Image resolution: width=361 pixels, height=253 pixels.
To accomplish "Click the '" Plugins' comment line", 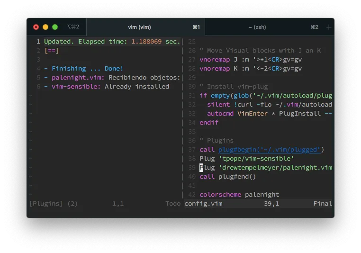I will [217, 140].
